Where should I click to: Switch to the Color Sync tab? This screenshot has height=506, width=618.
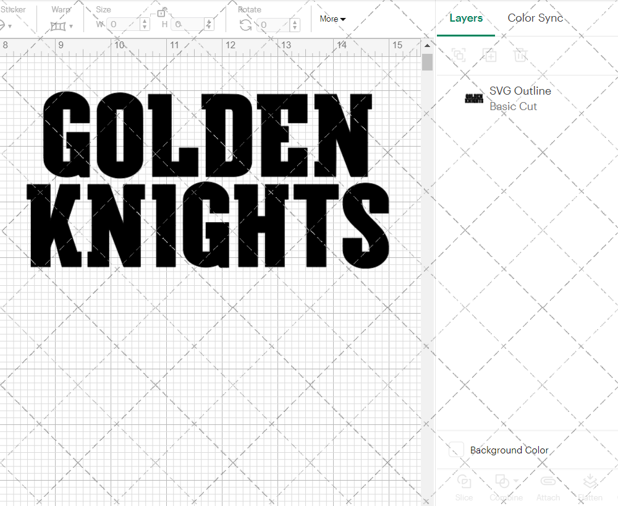pos(535,18)
